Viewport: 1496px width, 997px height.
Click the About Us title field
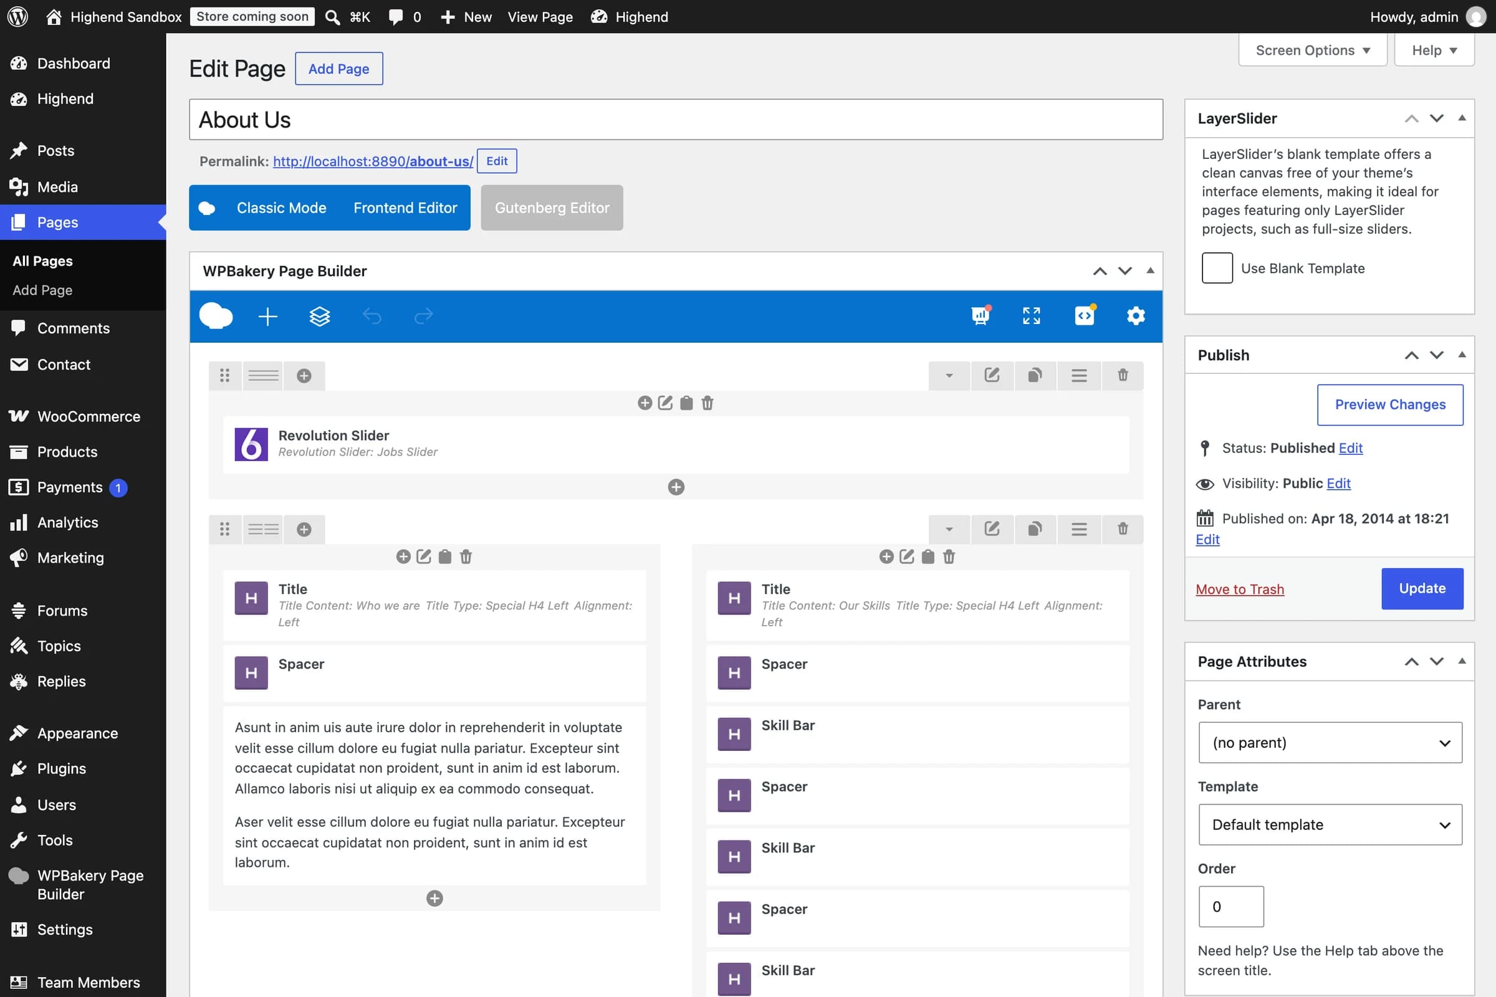tap(676, 119)
